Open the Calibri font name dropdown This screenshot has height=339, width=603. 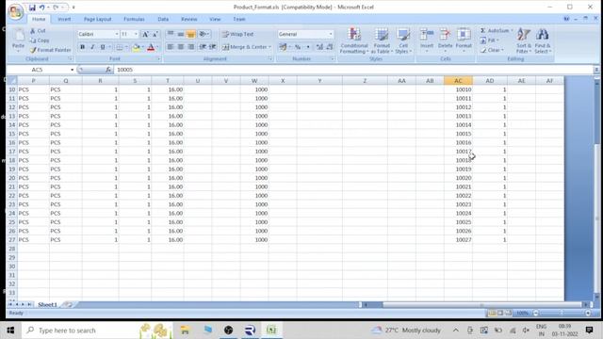coord(117,34)
